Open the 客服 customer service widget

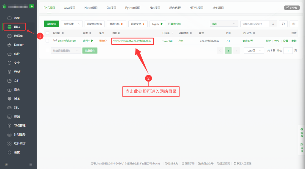[302, 133]
